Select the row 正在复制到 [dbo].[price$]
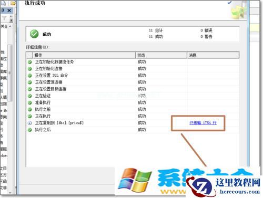 click(x=133, y=123)
